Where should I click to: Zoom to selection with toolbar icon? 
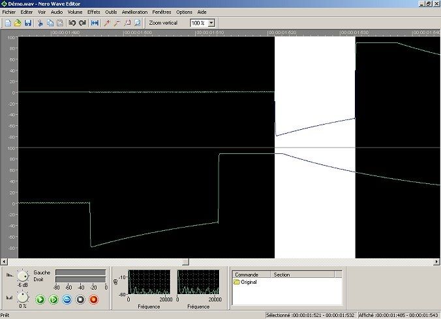(127, 23)
